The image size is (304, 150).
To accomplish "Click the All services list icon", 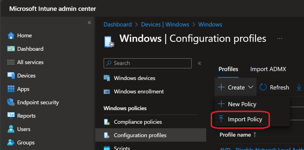I will point(11,62).
